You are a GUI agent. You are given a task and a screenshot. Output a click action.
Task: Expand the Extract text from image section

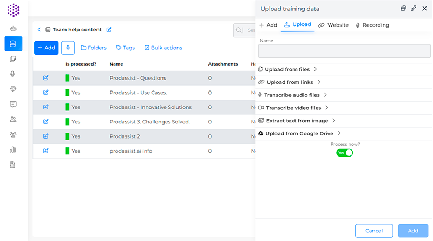click(x=297, y=120)
